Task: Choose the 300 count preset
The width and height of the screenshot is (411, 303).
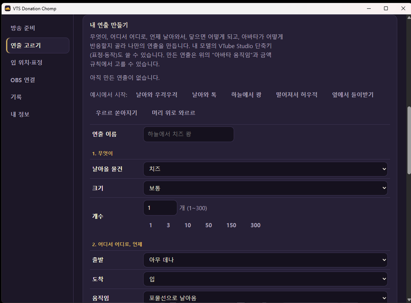Action: pyautogui.click(x=256, y=225)
